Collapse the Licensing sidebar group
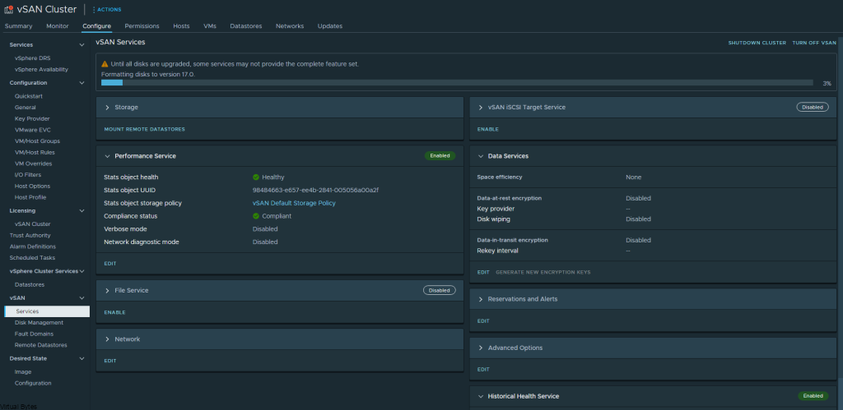 pyautogui.click(x=81, y=210)
